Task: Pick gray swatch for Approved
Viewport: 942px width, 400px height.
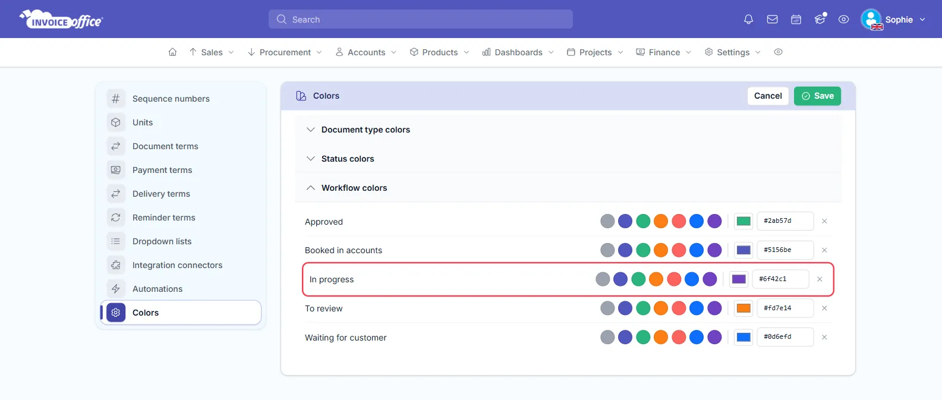Action: point(607,221)
